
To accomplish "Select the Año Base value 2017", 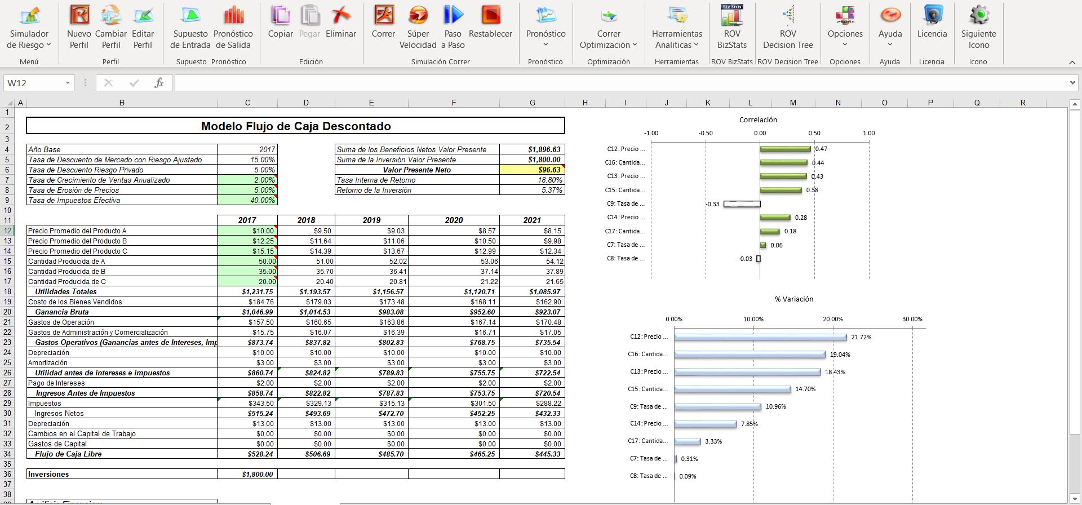I will pyautogui.click(x=247, y=149).
